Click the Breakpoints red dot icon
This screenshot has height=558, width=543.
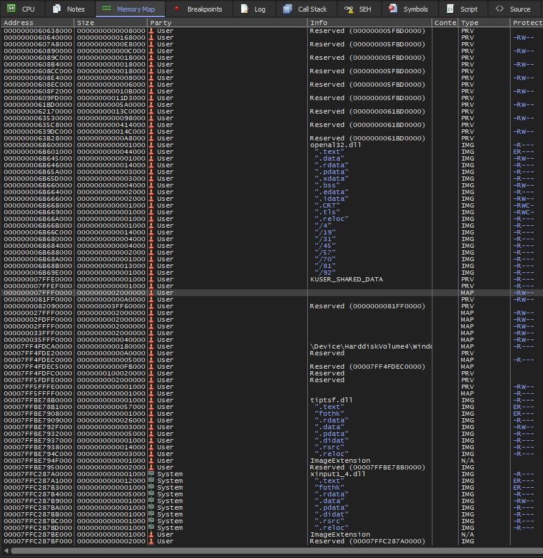point(177,9)
